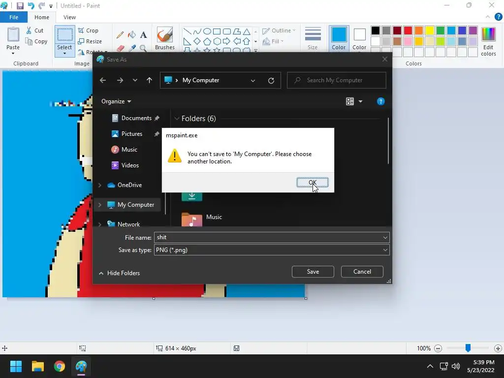Image resolution: width=504 pixels, height=378 pixels.
Task: Select the Oval shape
Action: pos(207,31)
